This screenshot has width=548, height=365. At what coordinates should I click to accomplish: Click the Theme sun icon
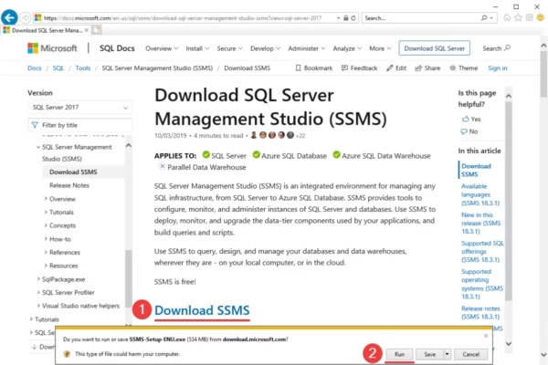pos(453,68)
